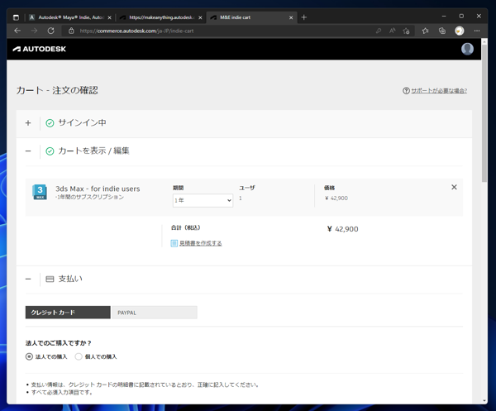
Task: Select 法人での購入 radio button
Action: 29,356
